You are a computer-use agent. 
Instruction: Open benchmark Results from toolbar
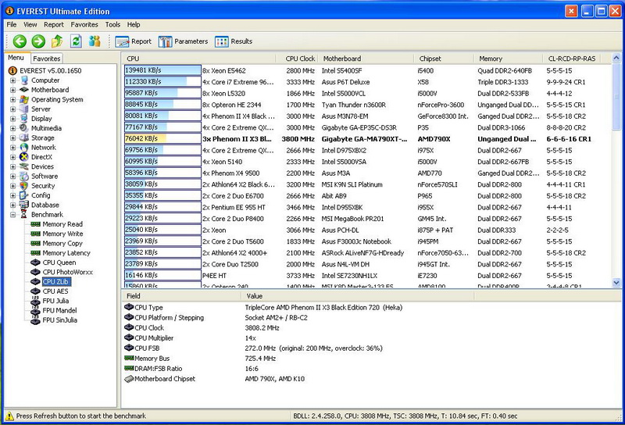click(x=234, y=41)
